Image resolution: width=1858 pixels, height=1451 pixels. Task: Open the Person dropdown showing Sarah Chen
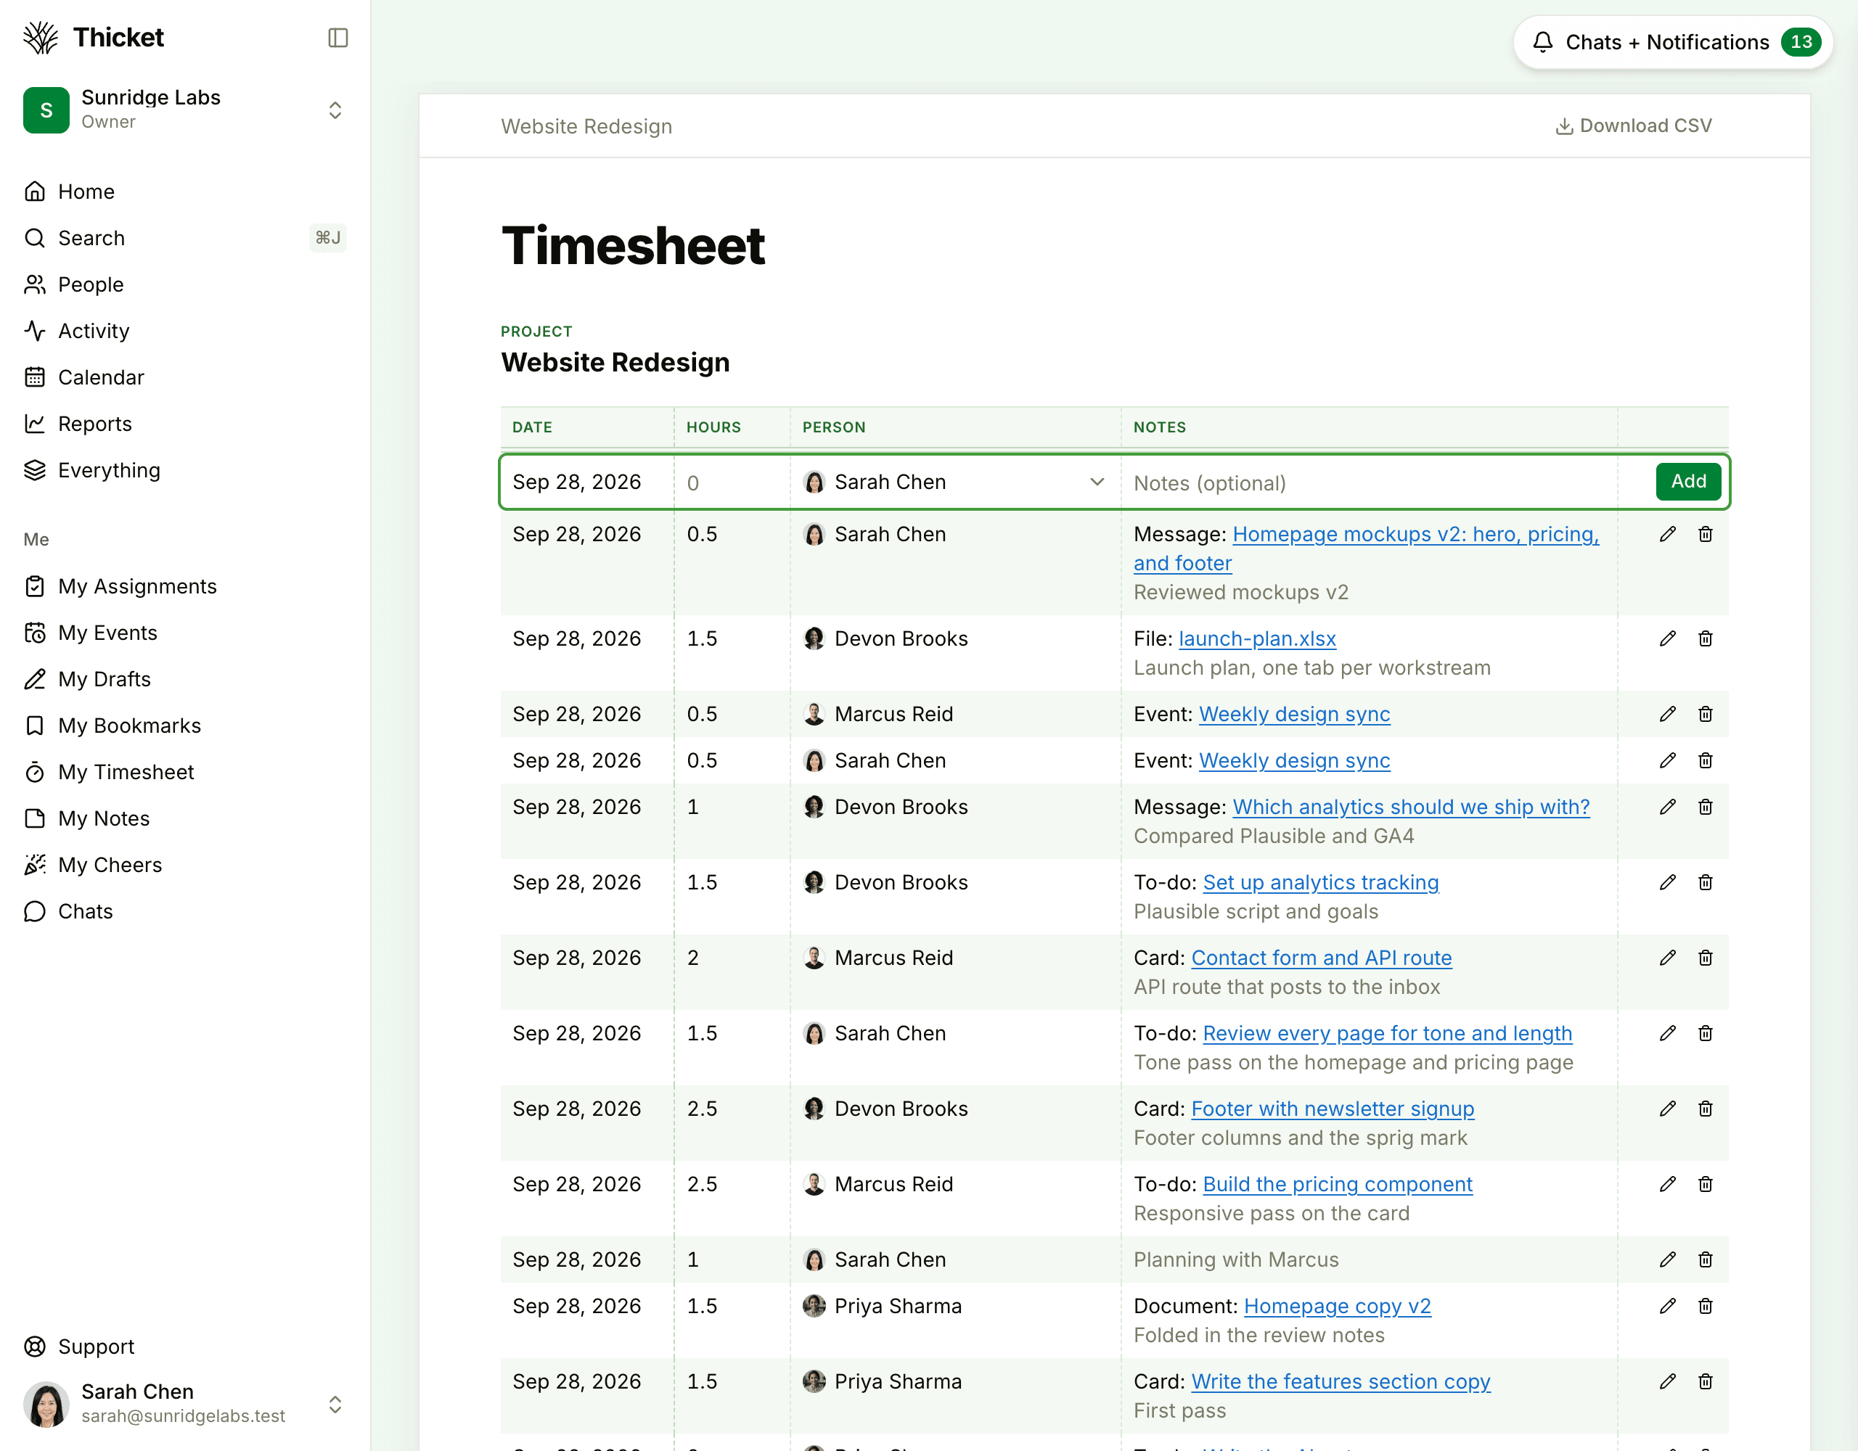click(x=954, y=482)
